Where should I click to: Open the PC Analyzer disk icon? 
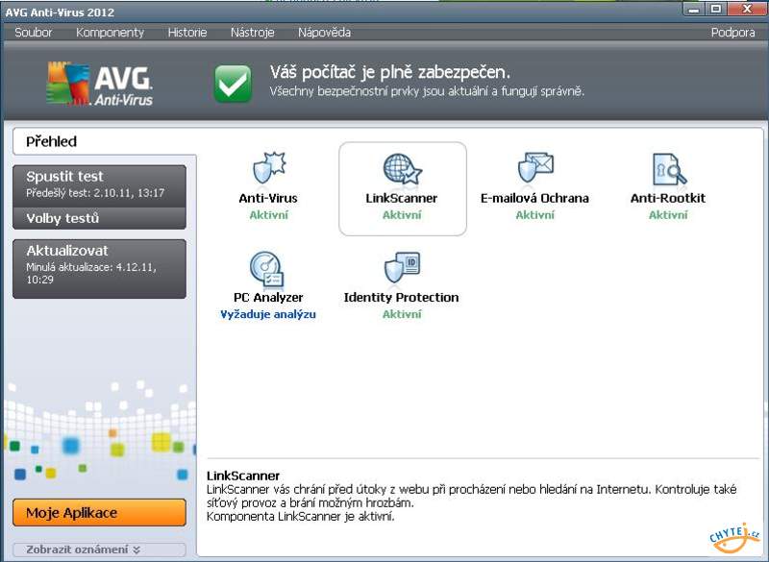click(266, 268)
